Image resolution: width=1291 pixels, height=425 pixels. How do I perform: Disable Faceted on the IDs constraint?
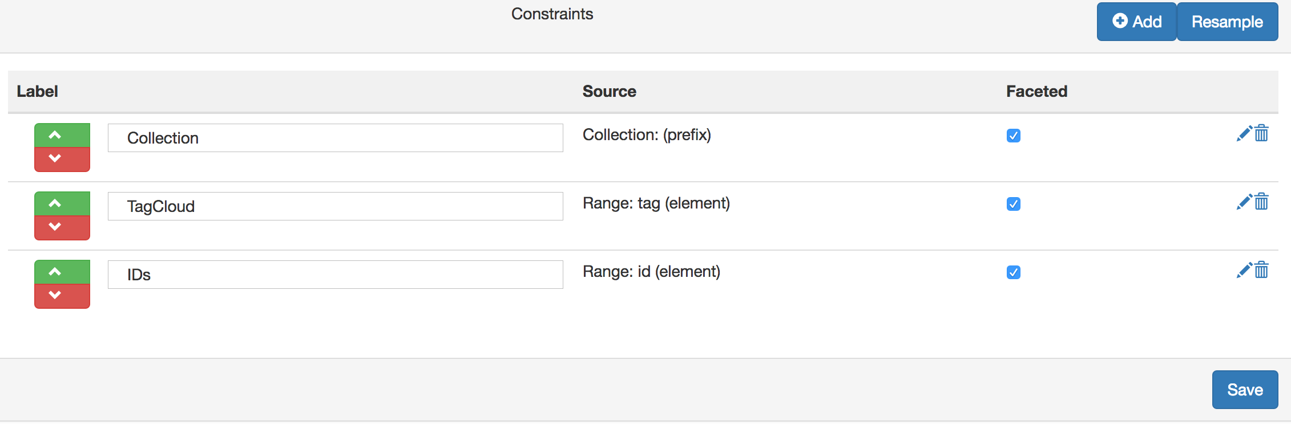click(x=1014, y=272)
